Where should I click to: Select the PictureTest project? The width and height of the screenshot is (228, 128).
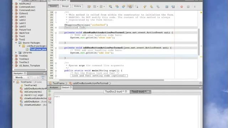click(x=25, y=30)
